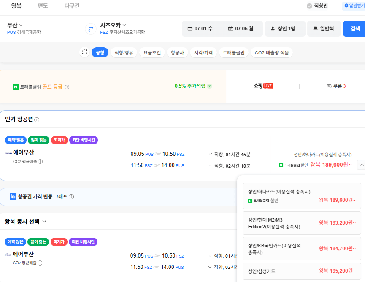Open the 직항/경유 filter

point(124,53)
